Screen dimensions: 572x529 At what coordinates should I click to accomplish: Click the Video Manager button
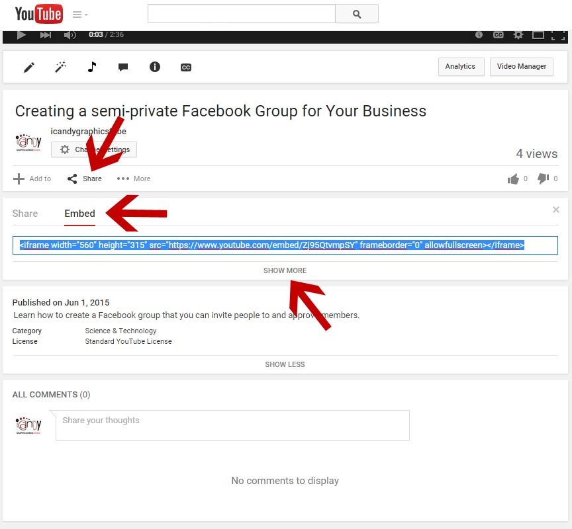(x=521, y=67)
